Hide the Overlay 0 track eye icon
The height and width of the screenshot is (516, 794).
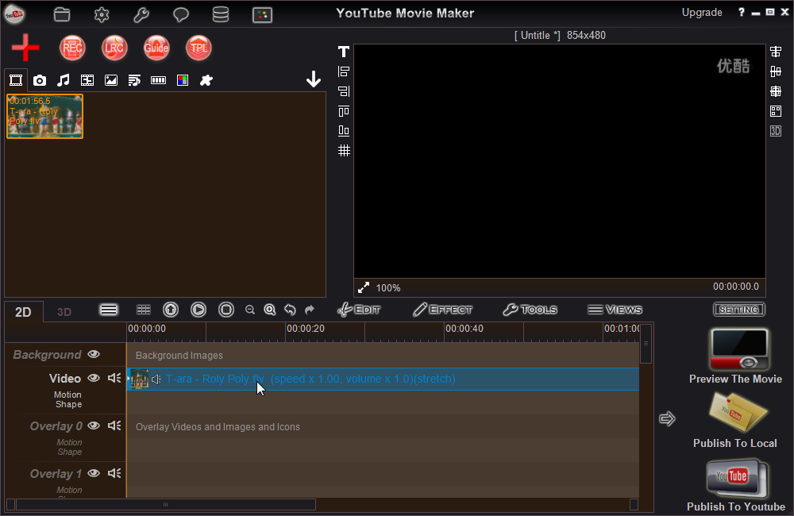pyautogui.click(x=94, y=426)
